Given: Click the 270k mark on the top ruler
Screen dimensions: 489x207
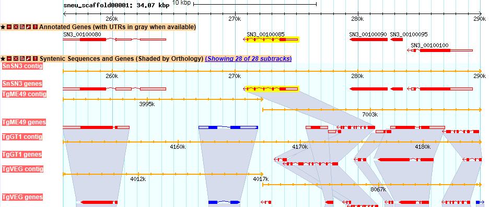Looking at the screenshot, I should point(235,19).
